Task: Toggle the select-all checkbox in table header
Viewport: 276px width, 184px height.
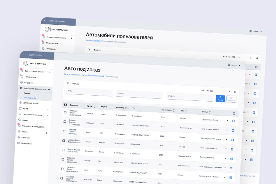Action: (66, 105)
